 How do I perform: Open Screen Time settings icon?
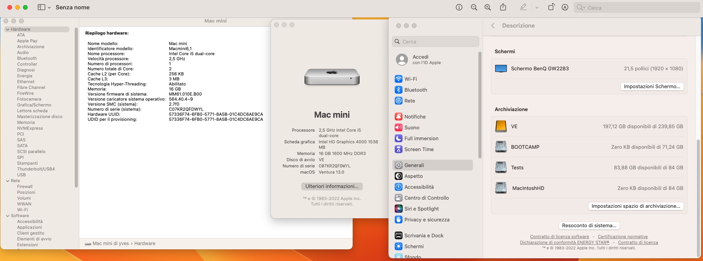399,149
